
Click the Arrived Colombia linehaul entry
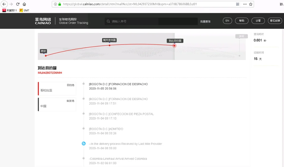coord(118,159)
